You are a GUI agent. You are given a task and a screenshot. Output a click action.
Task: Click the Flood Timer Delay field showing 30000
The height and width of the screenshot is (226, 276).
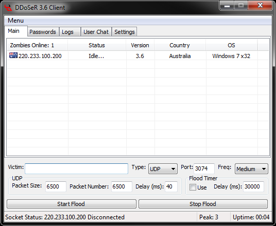point(253,186)
